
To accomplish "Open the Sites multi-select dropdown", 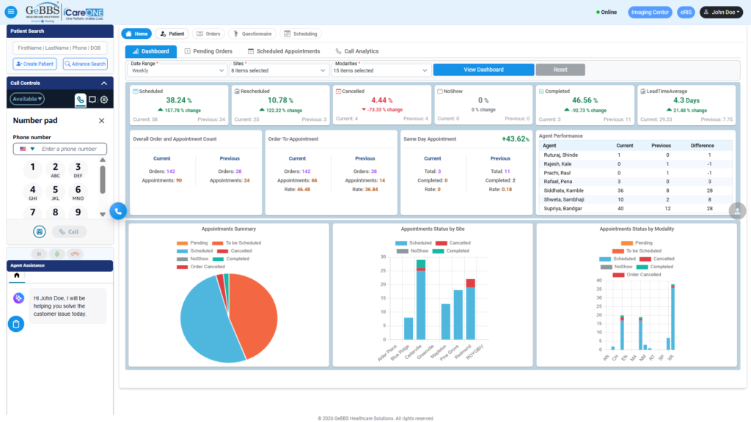I will click(x=279, y=70).
